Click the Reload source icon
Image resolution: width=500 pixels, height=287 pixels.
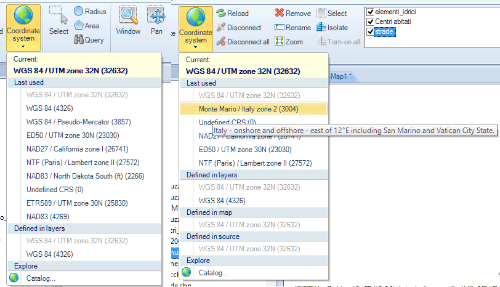click(220, 13)
